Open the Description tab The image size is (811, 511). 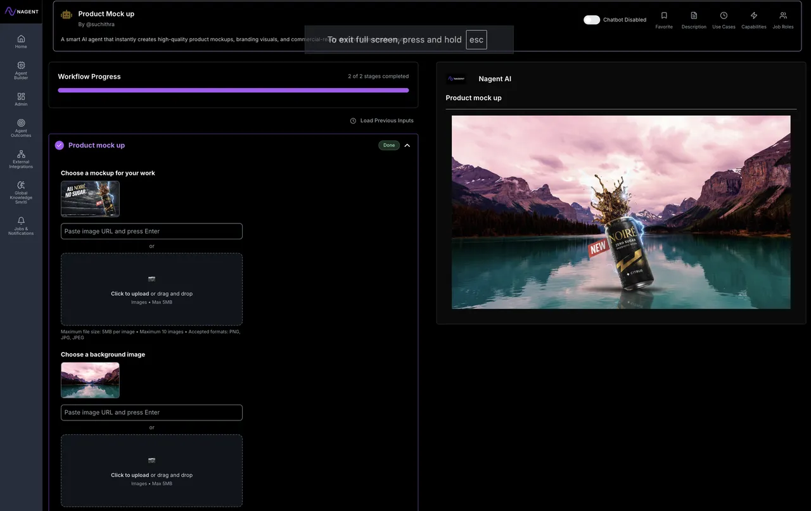pyautogui.click(x=694, y=20)
